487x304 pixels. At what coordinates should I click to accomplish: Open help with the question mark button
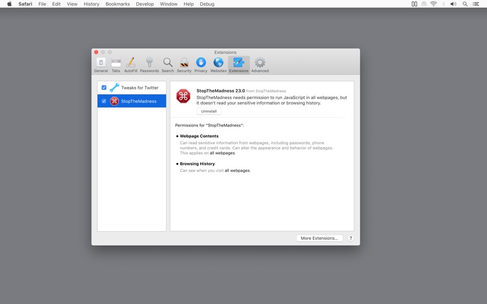click(x=351, y=238)
